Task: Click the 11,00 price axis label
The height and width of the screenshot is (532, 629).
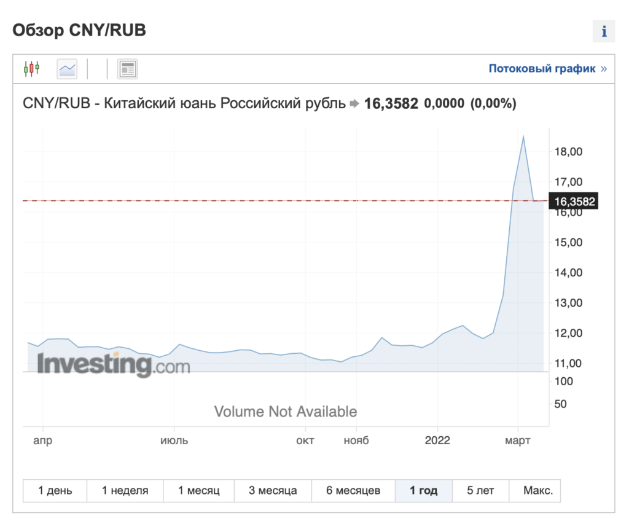Action: (568, 364)
